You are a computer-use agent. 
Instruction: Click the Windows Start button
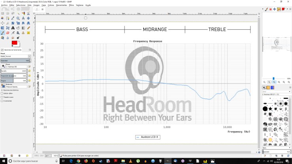(4, 161)
